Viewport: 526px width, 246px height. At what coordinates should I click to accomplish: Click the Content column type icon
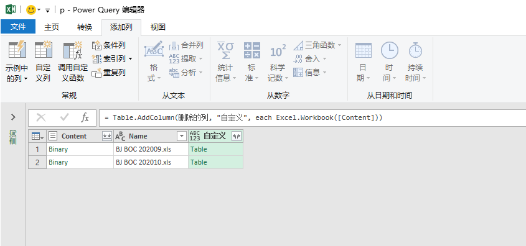(x=53, y=136)
